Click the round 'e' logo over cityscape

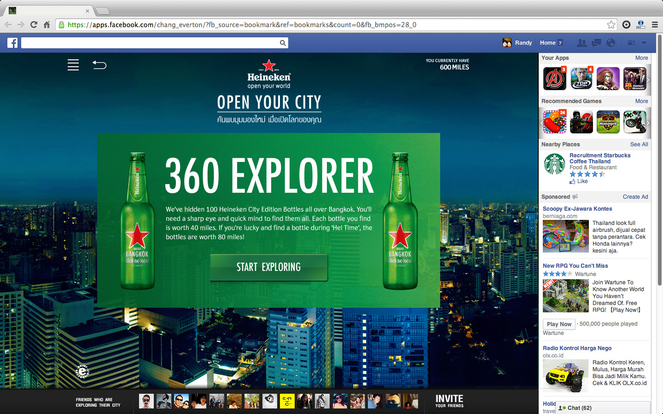pyautogui.click(x=82, y=371)
